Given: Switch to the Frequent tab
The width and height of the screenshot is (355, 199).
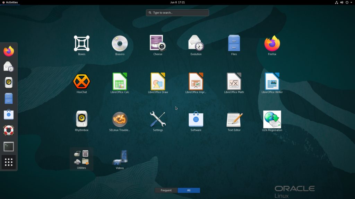Looking at the screenshot, I should coord(166,190).
